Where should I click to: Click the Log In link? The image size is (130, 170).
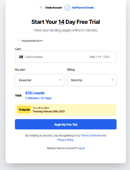[x=81, y=148]
